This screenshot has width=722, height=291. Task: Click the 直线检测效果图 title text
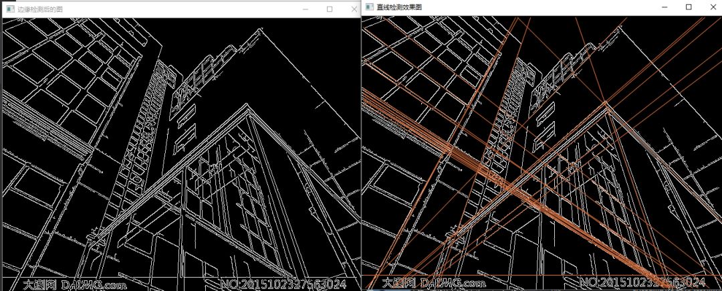coord(398,7)
